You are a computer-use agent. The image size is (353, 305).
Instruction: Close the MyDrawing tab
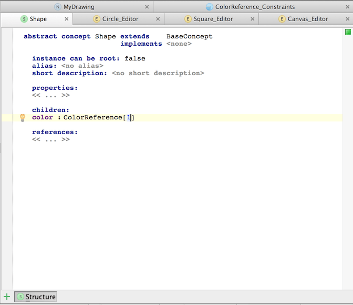tap(147, 7)
